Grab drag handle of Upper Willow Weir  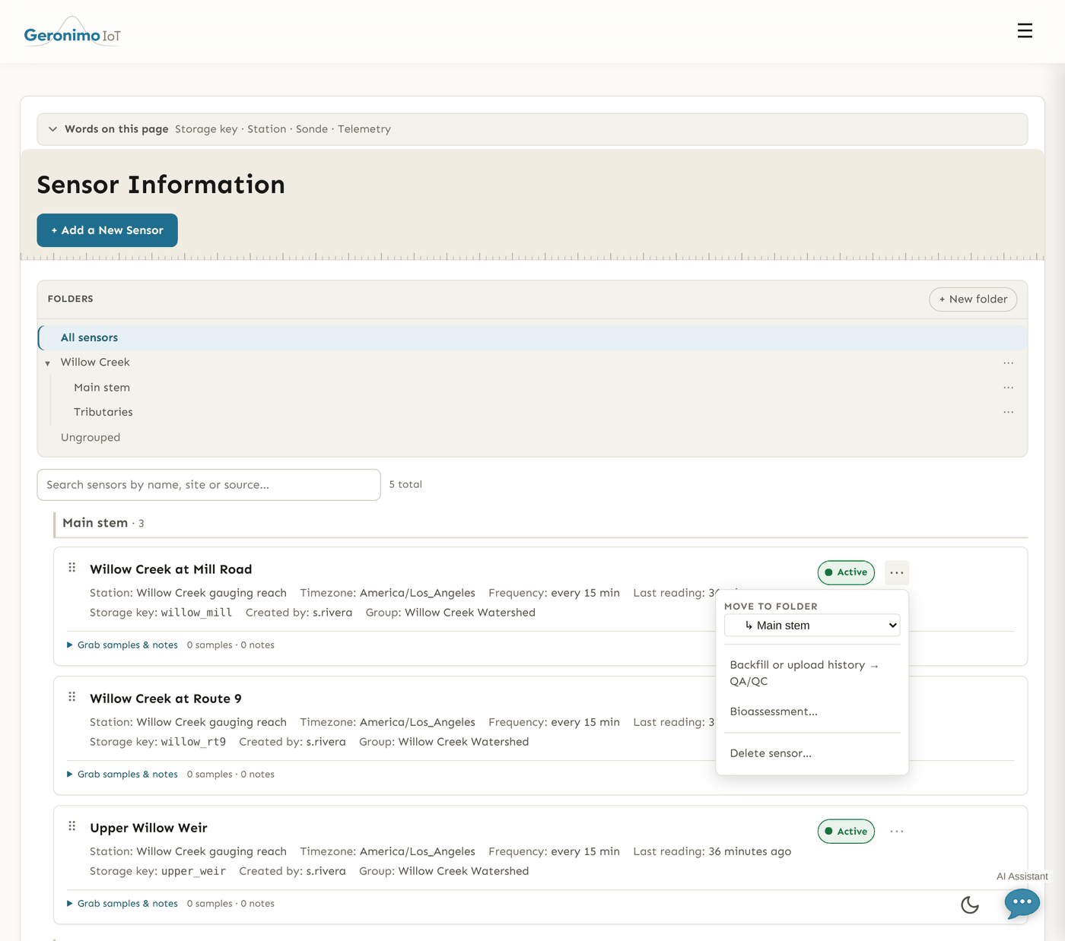(x=72, y=825)
